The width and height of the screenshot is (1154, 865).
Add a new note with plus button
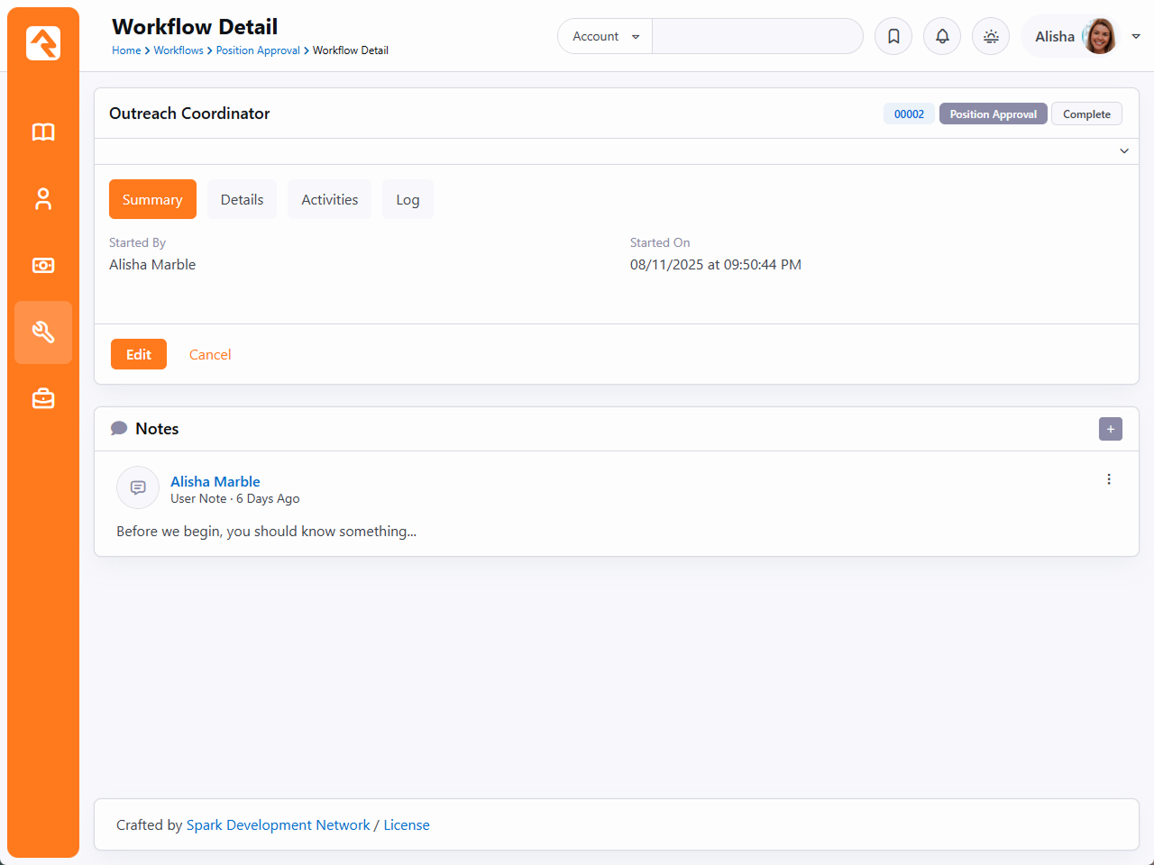pyautogui.click(x=1110, y=429)
